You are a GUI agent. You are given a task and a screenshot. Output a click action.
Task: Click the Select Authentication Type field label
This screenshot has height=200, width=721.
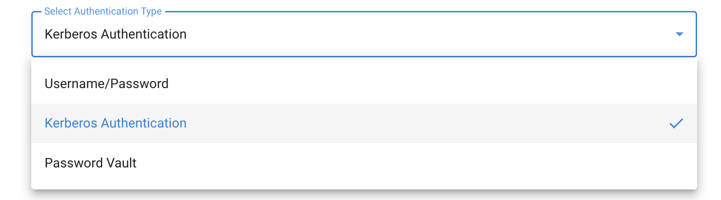point(103,11)
